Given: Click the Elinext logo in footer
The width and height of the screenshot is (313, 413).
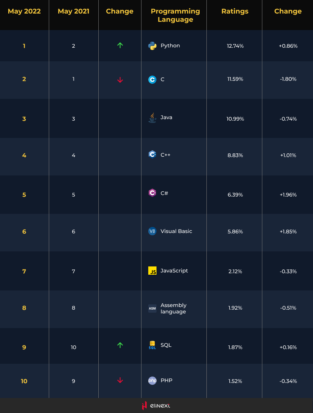Looking at the screenshot, I should pyautogui.click(x=156, y=405).
